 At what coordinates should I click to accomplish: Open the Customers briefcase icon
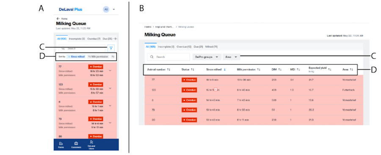coord(76,143)
